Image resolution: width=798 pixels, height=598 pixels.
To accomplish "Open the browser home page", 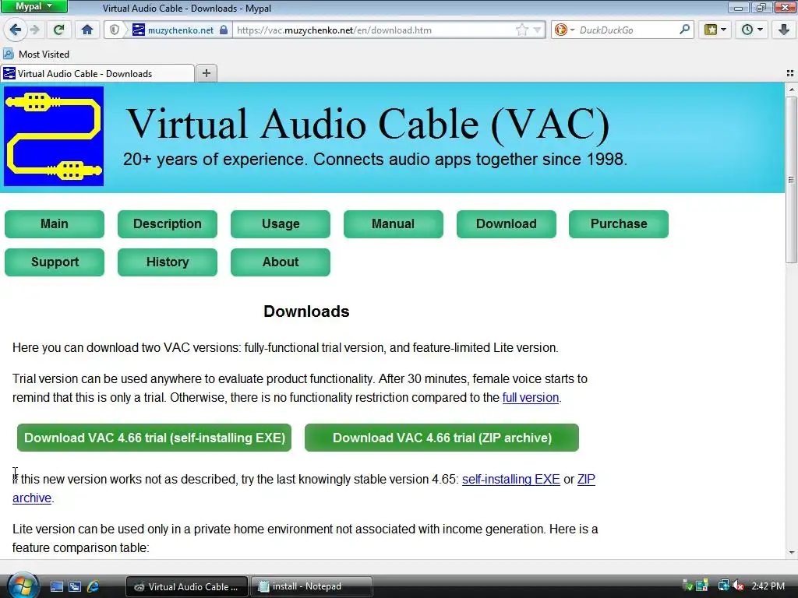I will (x=87, y=30).
